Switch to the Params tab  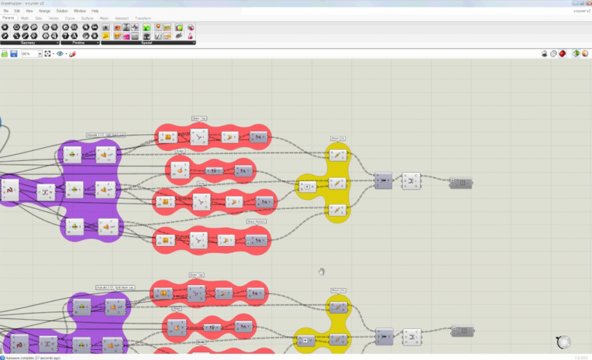8,18
